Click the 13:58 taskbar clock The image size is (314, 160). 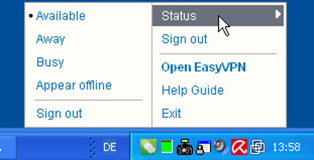pyautogui.click(x=286, y=147)
